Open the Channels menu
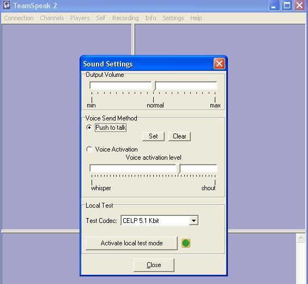Viewport: 308px width, 284px height. click(52, 18)
